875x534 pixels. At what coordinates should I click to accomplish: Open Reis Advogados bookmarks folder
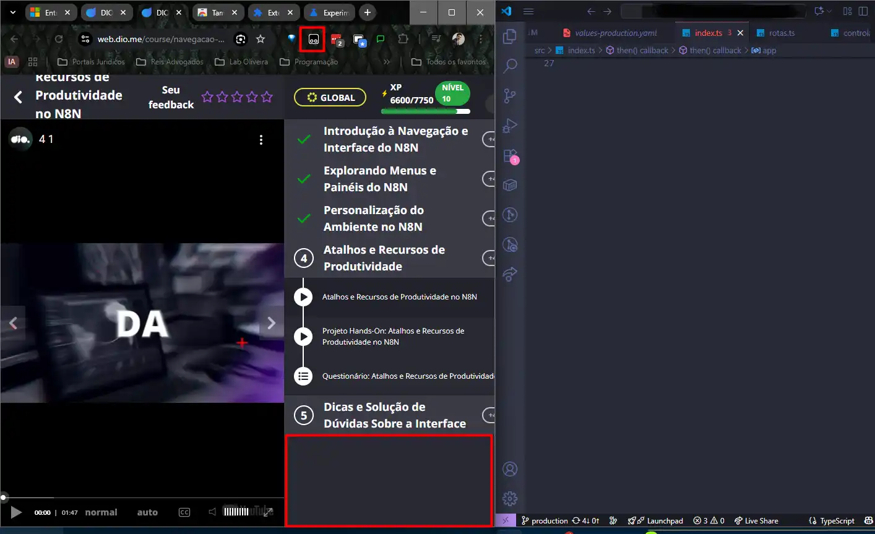pos(170,62)
